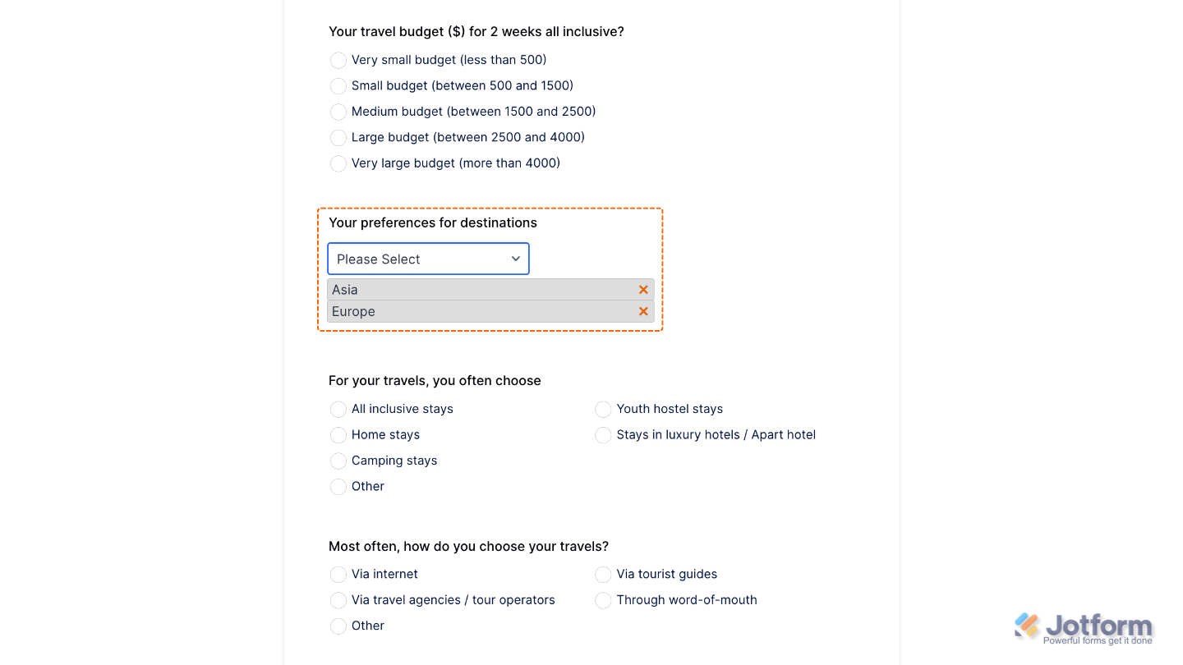
Task: Choose Stays in luxury hotels / Apart hotel
Action: point(602,435)
